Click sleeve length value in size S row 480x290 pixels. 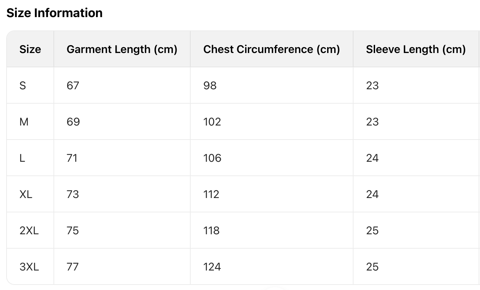(x=372, y=85)
